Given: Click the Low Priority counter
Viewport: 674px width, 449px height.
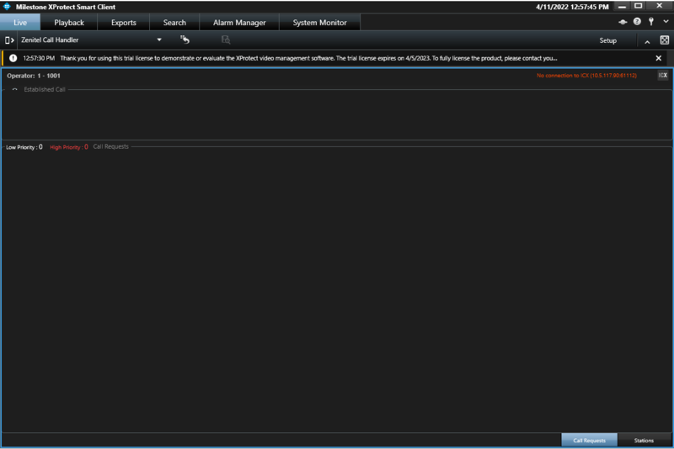Looking at the screenshot, I should [x=24, y=147].
